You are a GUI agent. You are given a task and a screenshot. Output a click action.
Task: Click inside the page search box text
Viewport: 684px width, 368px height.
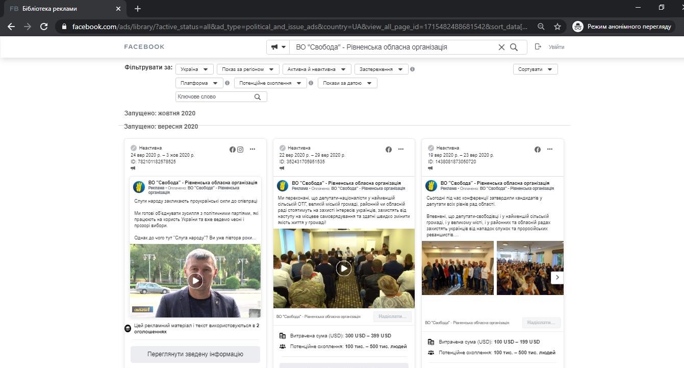click(371, 47)
